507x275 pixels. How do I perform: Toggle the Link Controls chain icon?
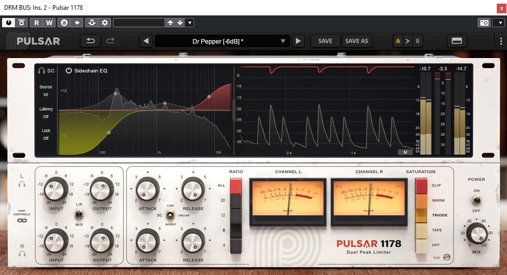pos(22,221)
